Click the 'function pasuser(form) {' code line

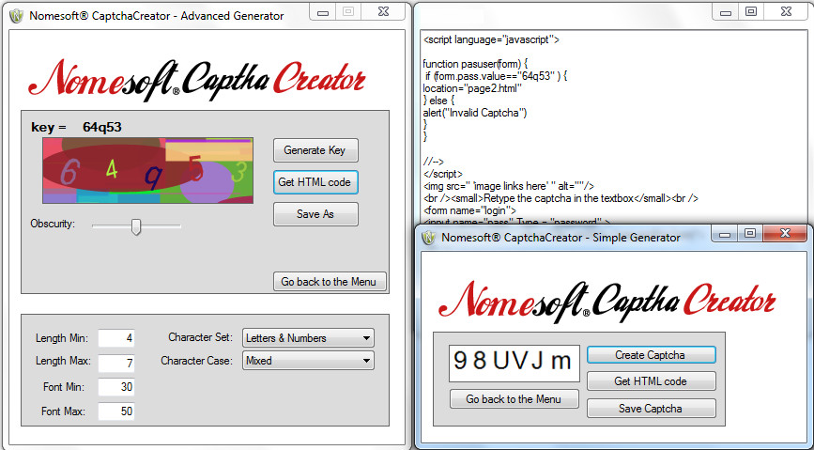(475, 64)
